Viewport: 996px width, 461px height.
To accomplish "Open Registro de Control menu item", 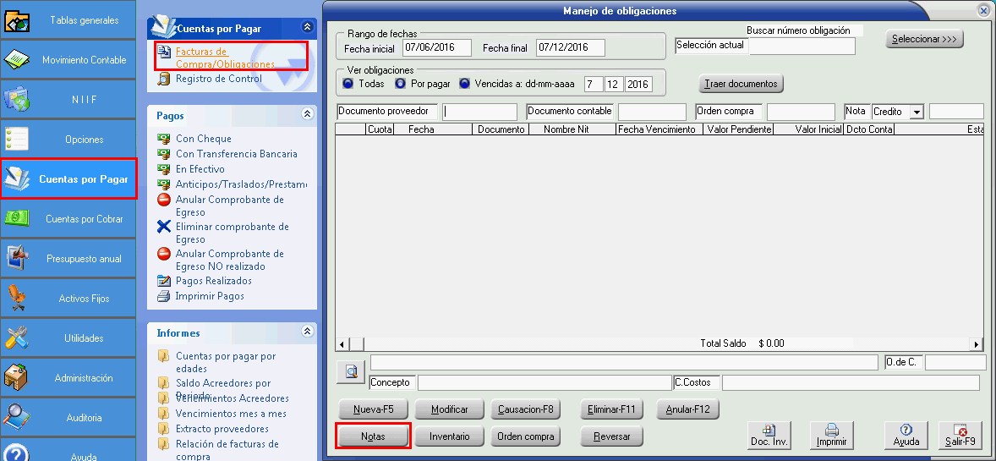I will (218, 79).
